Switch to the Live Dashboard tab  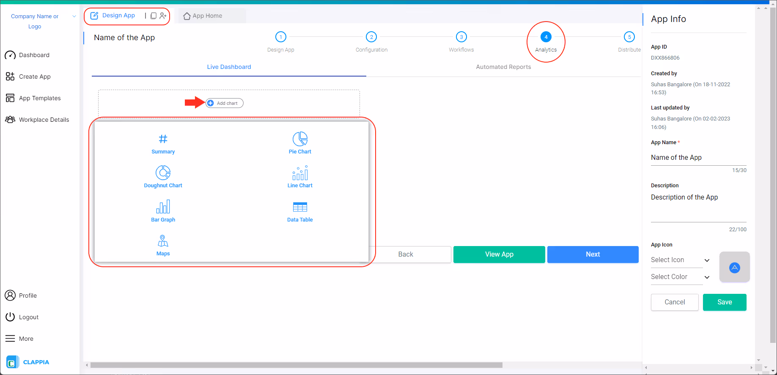(229, 67)
